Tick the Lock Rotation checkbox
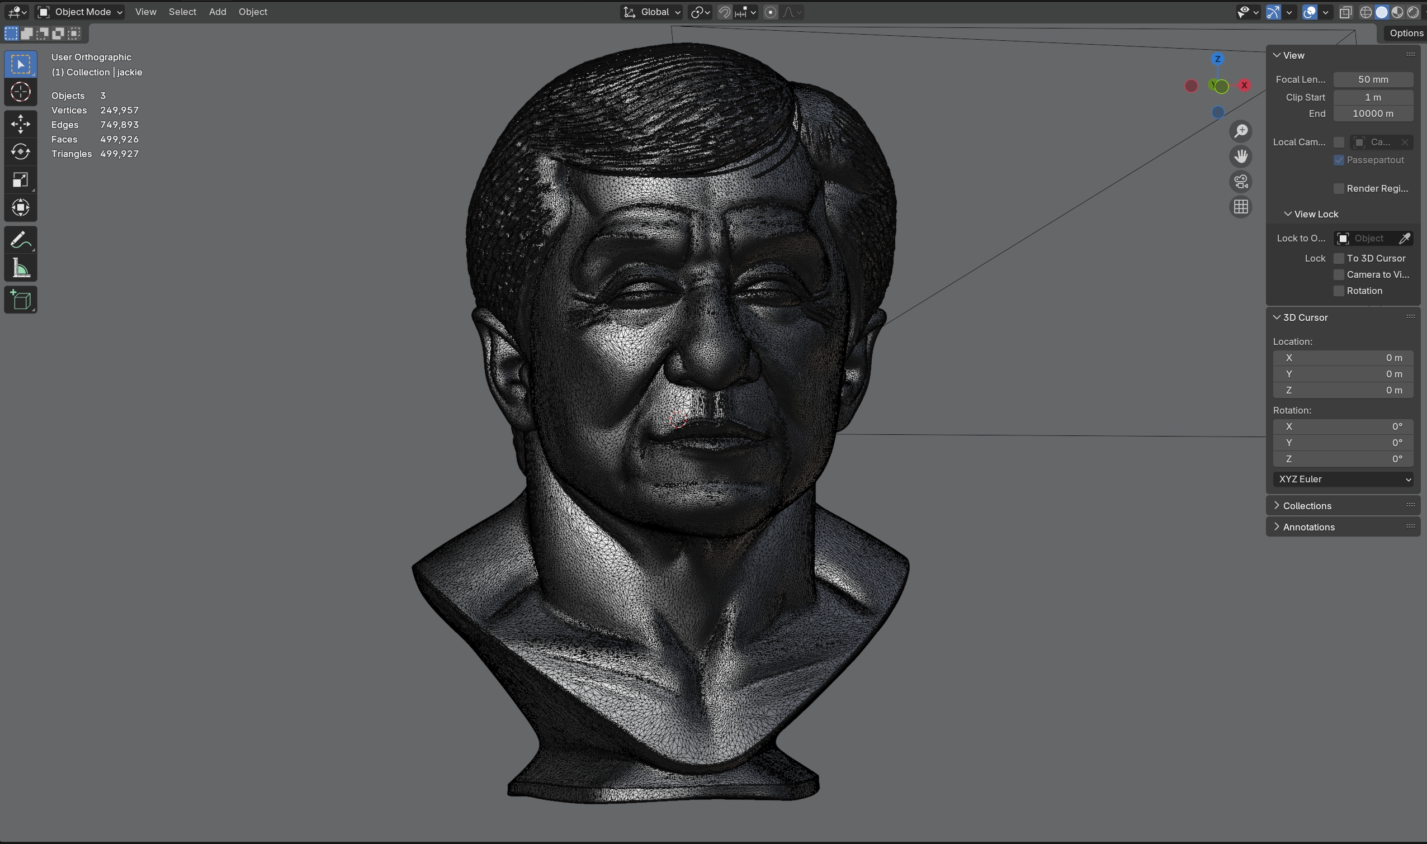Viewport: 1427px width, 844px height. point(1339,291)
